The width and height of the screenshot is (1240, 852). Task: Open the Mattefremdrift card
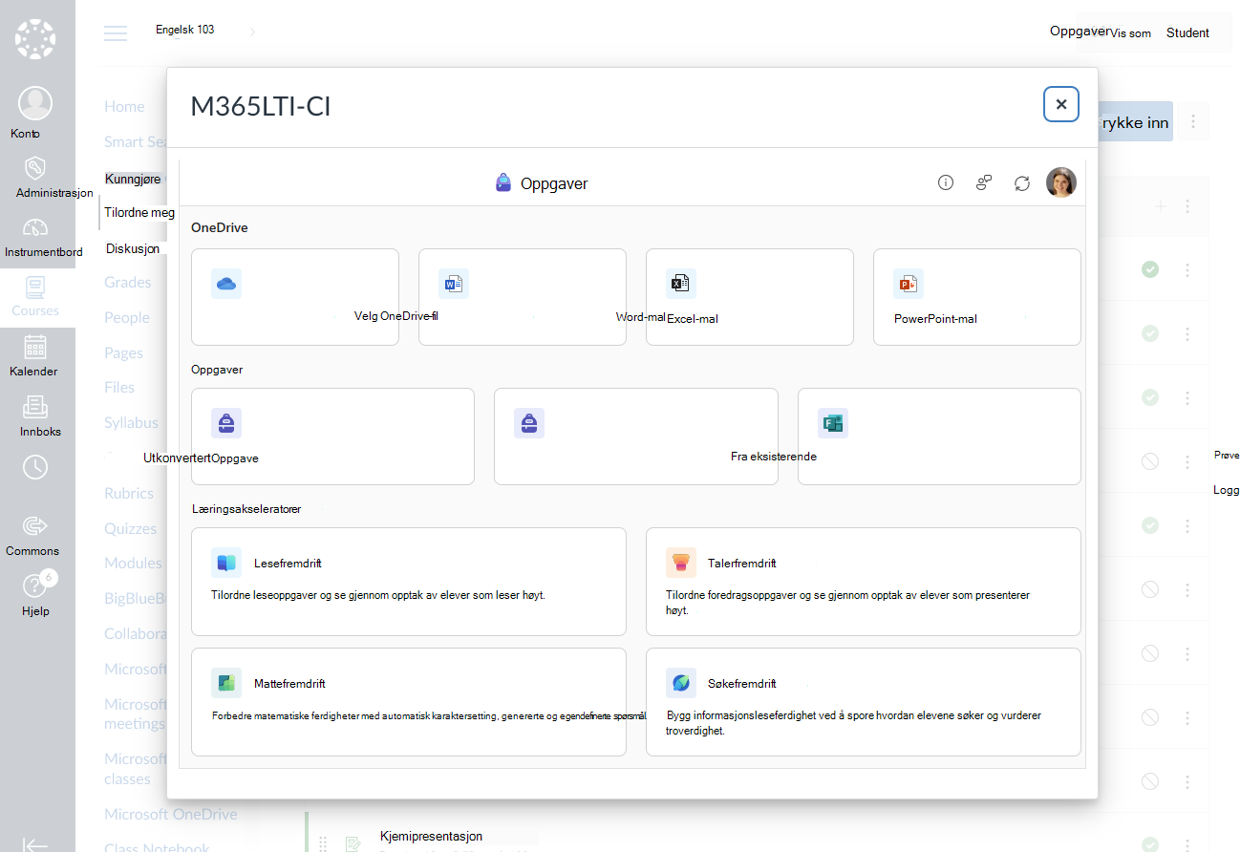(409, 702)
